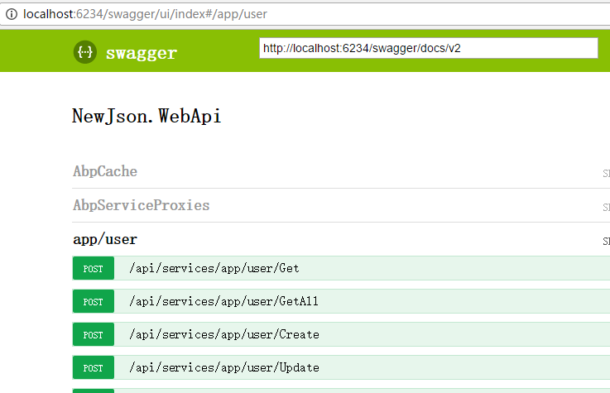Expand the AbpServiceProxies API section
This screenshot has width=610, height=393.
(x=142, y=205)
